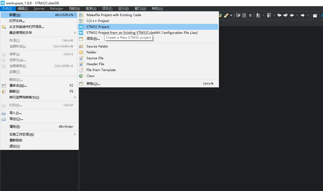Viewport: 323px width, 191px height.
Task: Open 其他(O)... new wizard
Action: point(148,84)
